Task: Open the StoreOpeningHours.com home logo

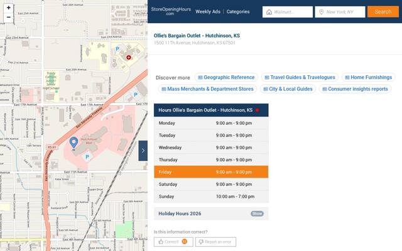Action: [171, 11]
